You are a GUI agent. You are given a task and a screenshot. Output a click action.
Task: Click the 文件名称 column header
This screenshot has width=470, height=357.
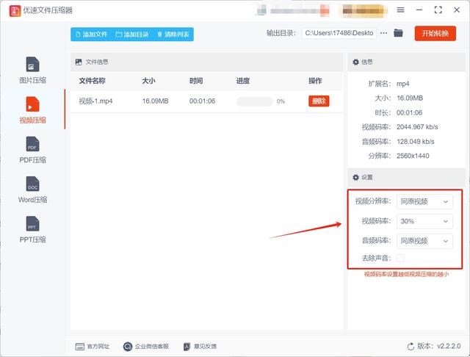tap(92, 81)
